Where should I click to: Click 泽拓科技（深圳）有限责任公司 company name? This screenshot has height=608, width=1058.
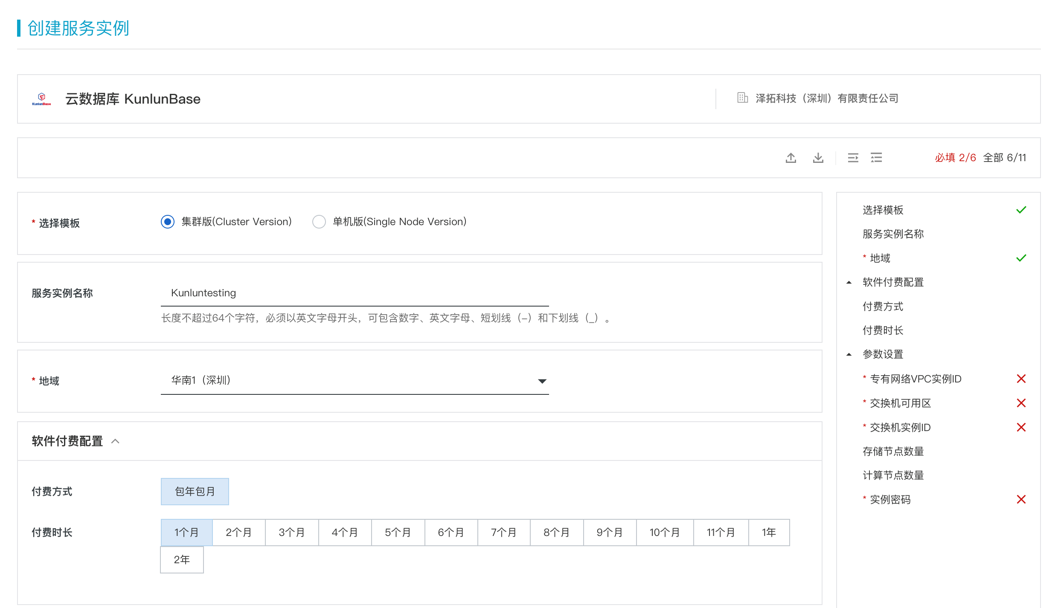coord(827,98)
